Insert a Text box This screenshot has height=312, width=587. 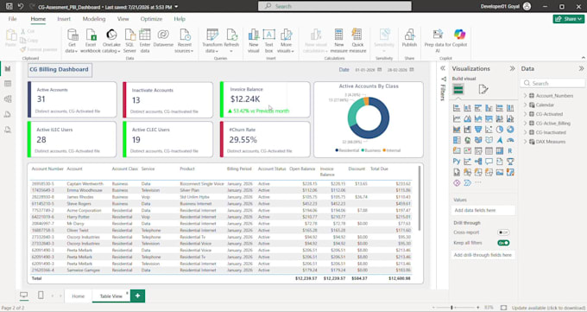(268, 41)
